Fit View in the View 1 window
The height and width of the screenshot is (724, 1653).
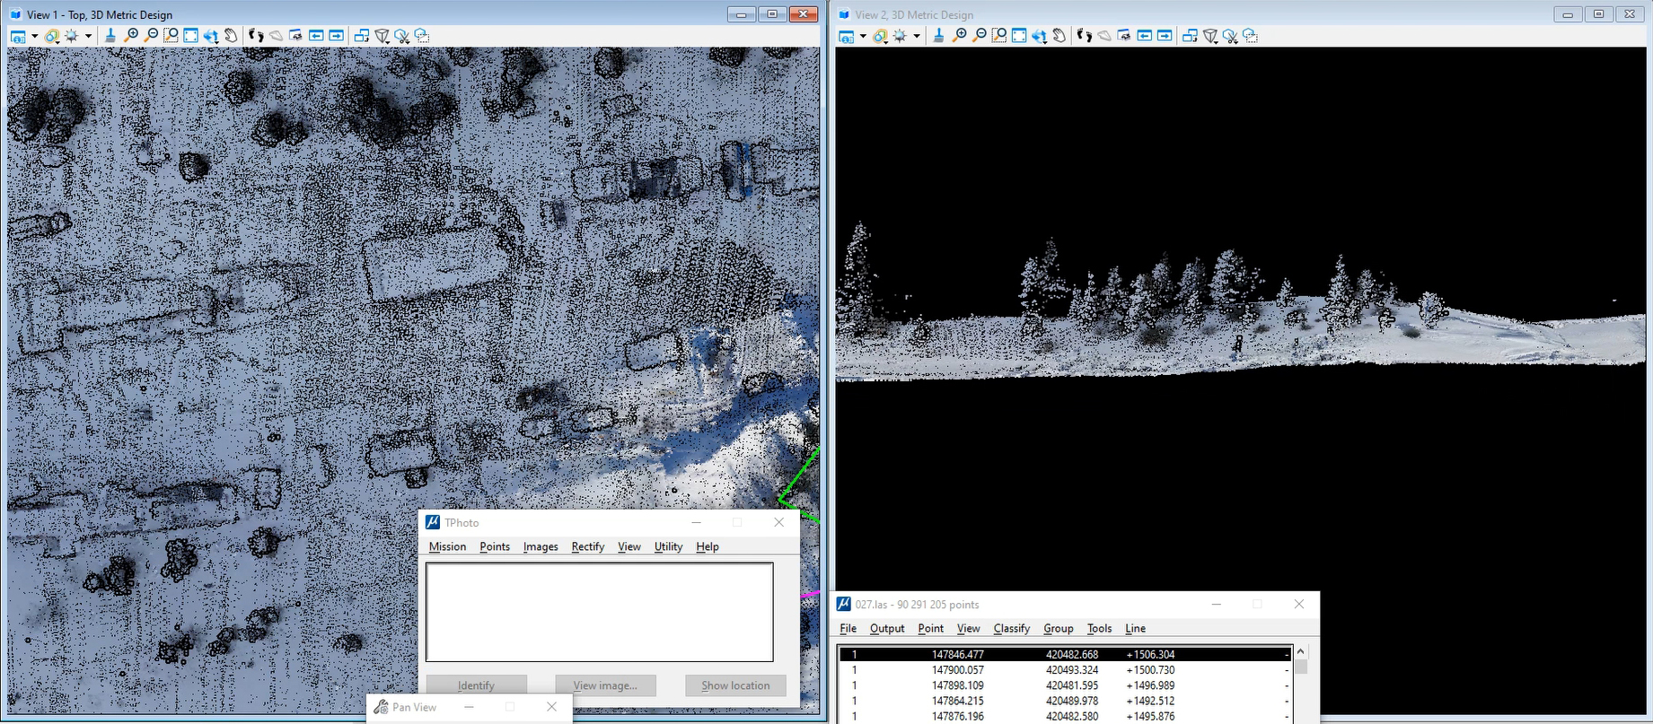(190, 36)
